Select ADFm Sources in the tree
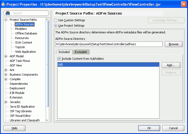The width and height of the screenshot is (188, 134). pos(25,24)
